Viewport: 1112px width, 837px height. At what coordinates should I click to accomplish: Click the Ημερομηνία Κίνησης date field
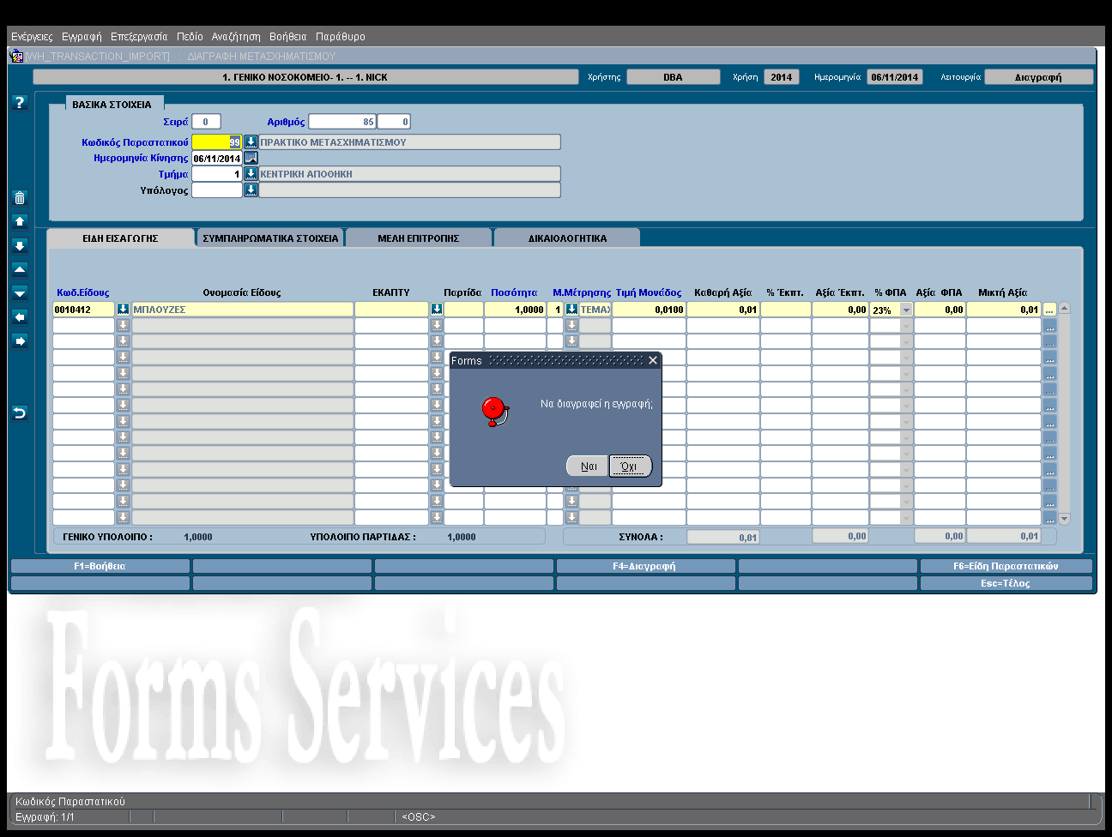pyautogui.click(x=217, y=158)
